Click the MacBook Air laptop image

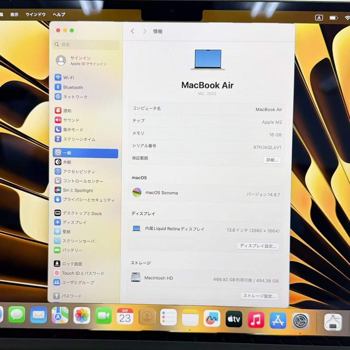pos(208,60)
